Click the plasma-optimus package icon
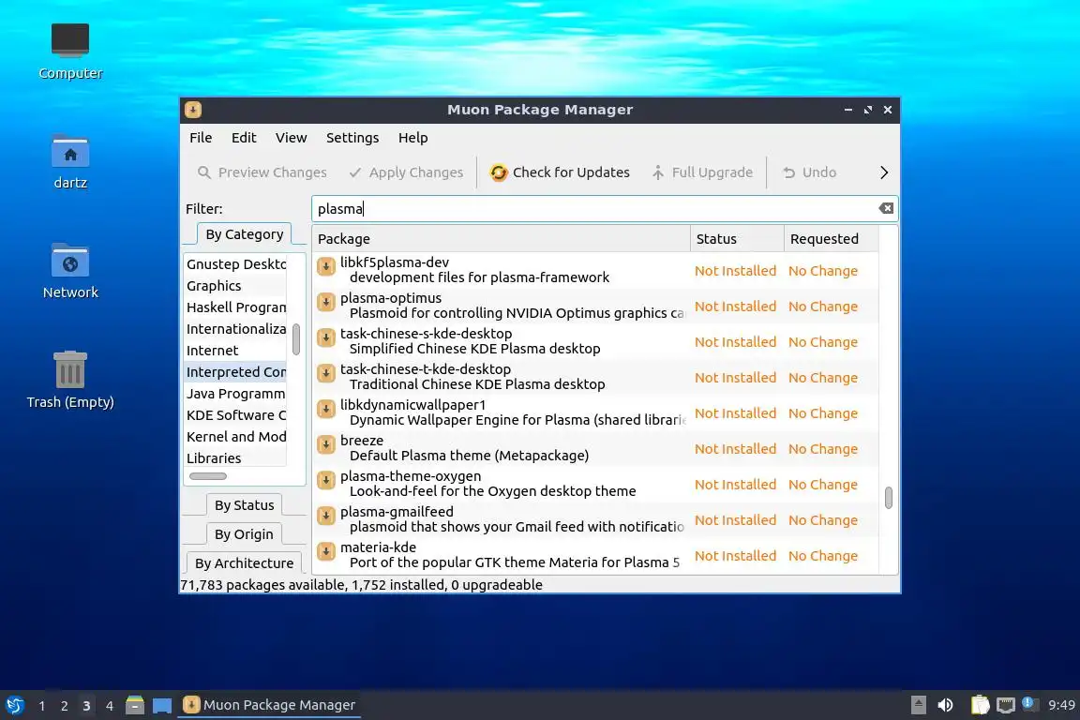The width and height of the screenshot is (1080, 720). point(326,302)
